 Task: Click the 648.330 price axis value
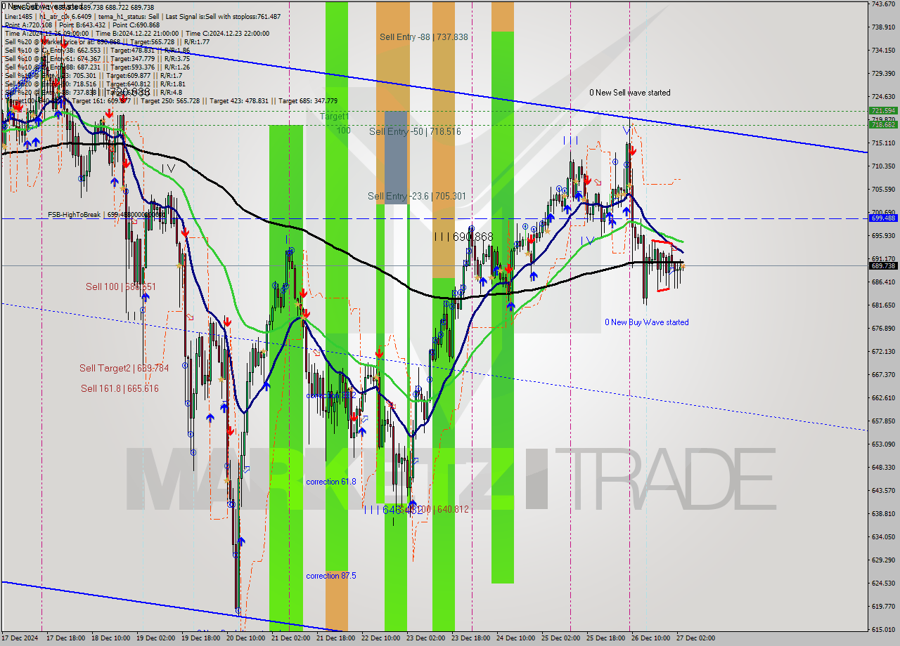coord(883,468)
